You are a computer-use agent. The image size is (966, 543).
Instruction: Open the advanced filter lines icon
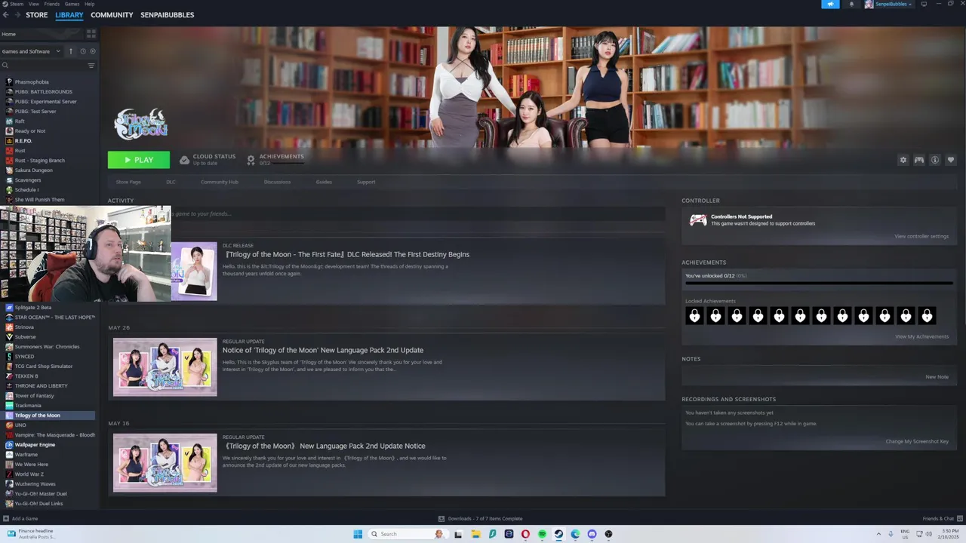click(x=91, y=66)
